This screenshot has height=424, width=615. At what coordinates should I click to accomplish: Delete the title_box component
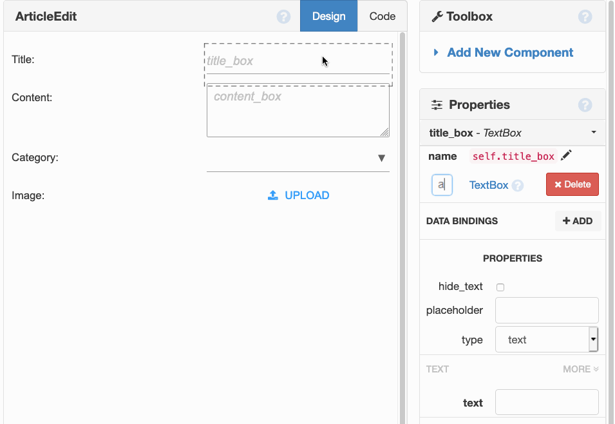572,184
